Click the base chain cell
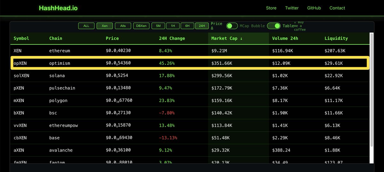Screen dimensions: 384x172 pos(54,138)
